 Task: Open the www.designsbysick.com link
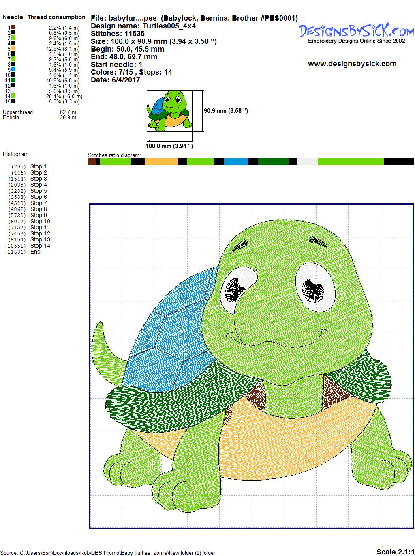coord(352,64)
